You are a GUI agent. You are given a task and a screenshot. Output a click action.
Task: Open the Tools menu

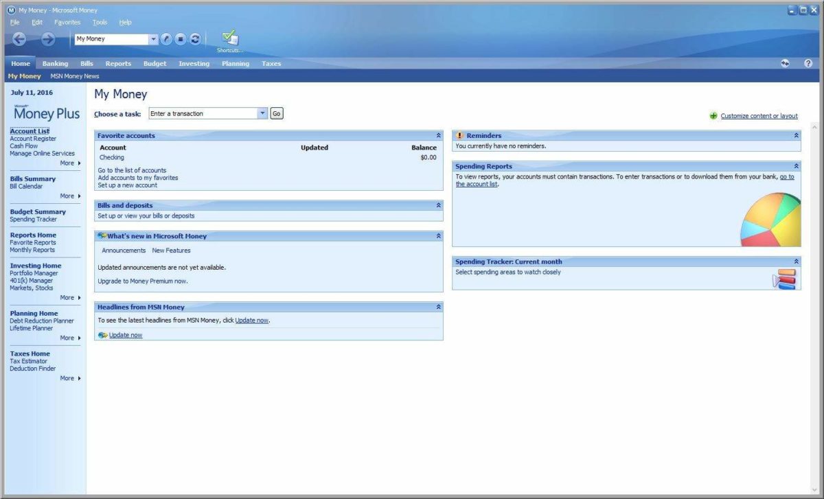tap(100, 22)
